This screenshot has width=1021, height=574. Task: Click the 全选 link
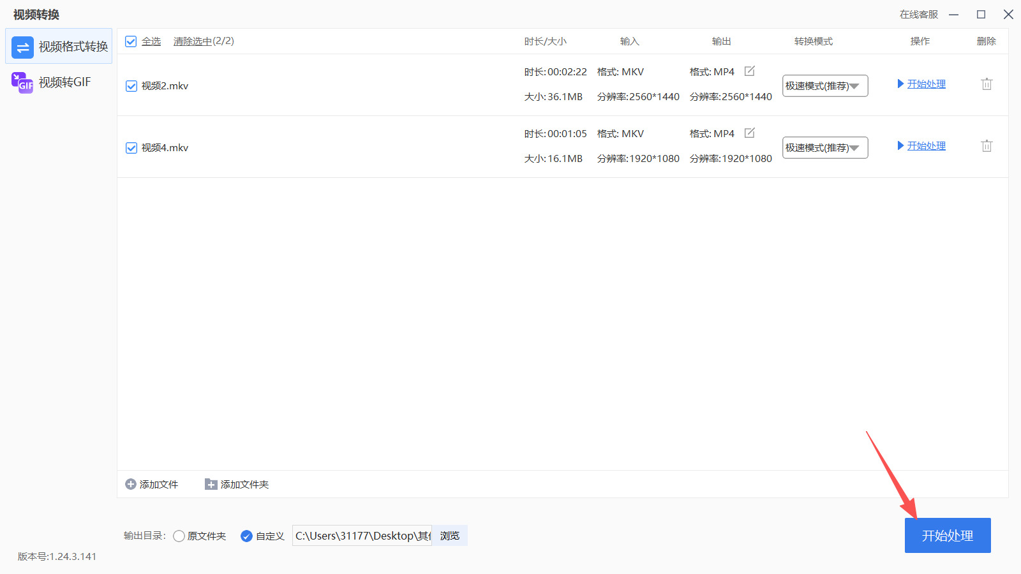click(x=151, y=41)
